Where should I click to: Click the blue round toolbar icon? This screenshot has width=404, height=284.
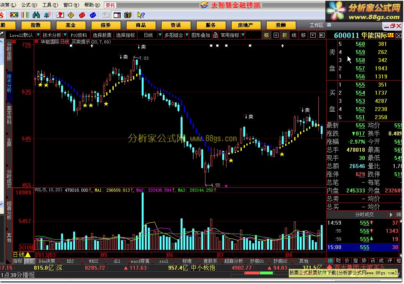click(x=93, y=15)
